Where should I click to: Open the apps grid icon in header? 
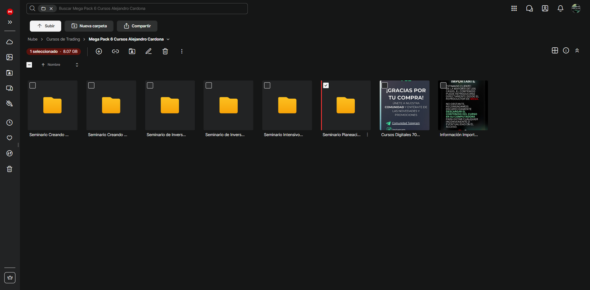514,8
